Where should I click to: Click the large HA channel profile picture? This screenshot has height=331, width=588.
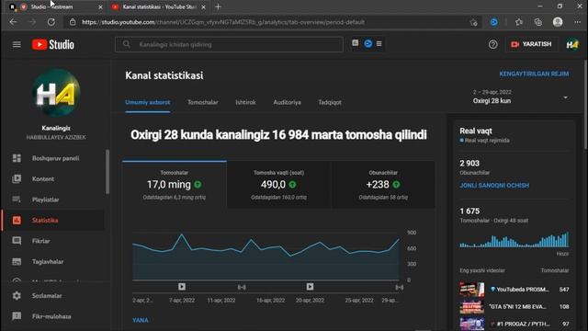pyautogui.click(x=56, y=93)
